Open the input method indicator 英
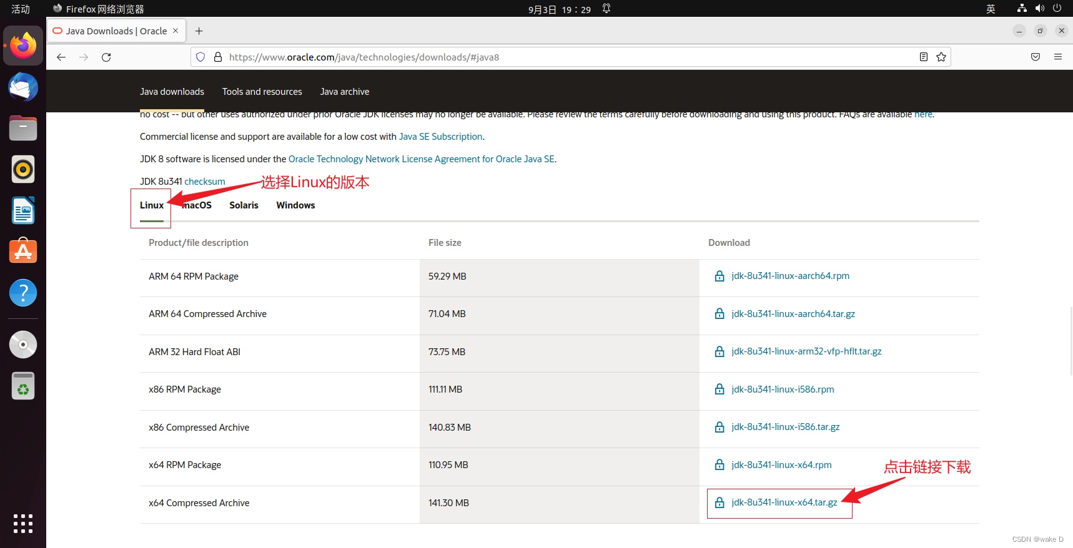 coord(991,9)
